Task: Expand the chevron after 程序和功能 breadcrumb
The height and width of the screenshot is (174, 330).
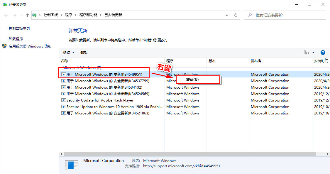Action: pyautogui.click(x=101, y=15)
